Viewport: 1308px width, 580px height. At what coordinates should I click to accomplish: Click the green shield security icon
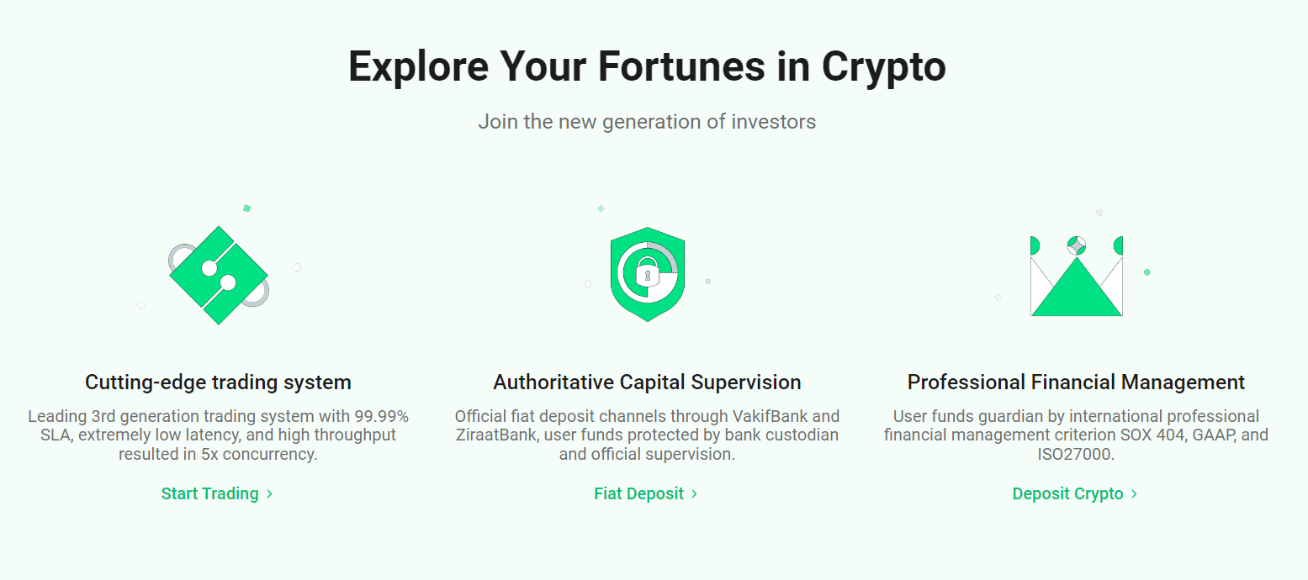coord(647,274)
